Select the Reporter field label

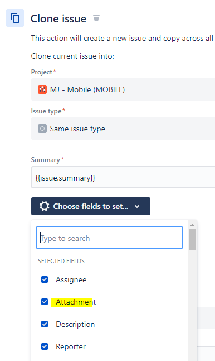71,346
